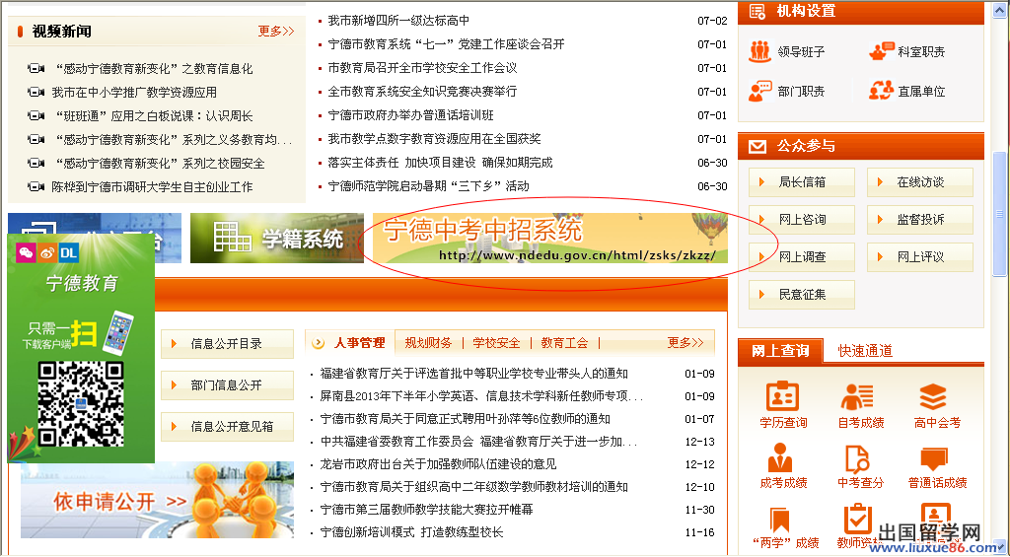The width and height of the screenshot is (1010, 557).
Task: Select the 学校安全 tab
Action: (x=495, y=343)
